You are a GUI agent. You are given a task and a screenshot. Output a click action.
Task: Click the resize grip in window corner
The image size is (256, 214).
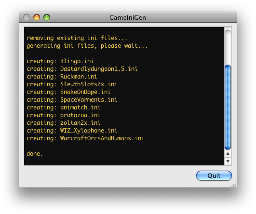tap(234, 185)
